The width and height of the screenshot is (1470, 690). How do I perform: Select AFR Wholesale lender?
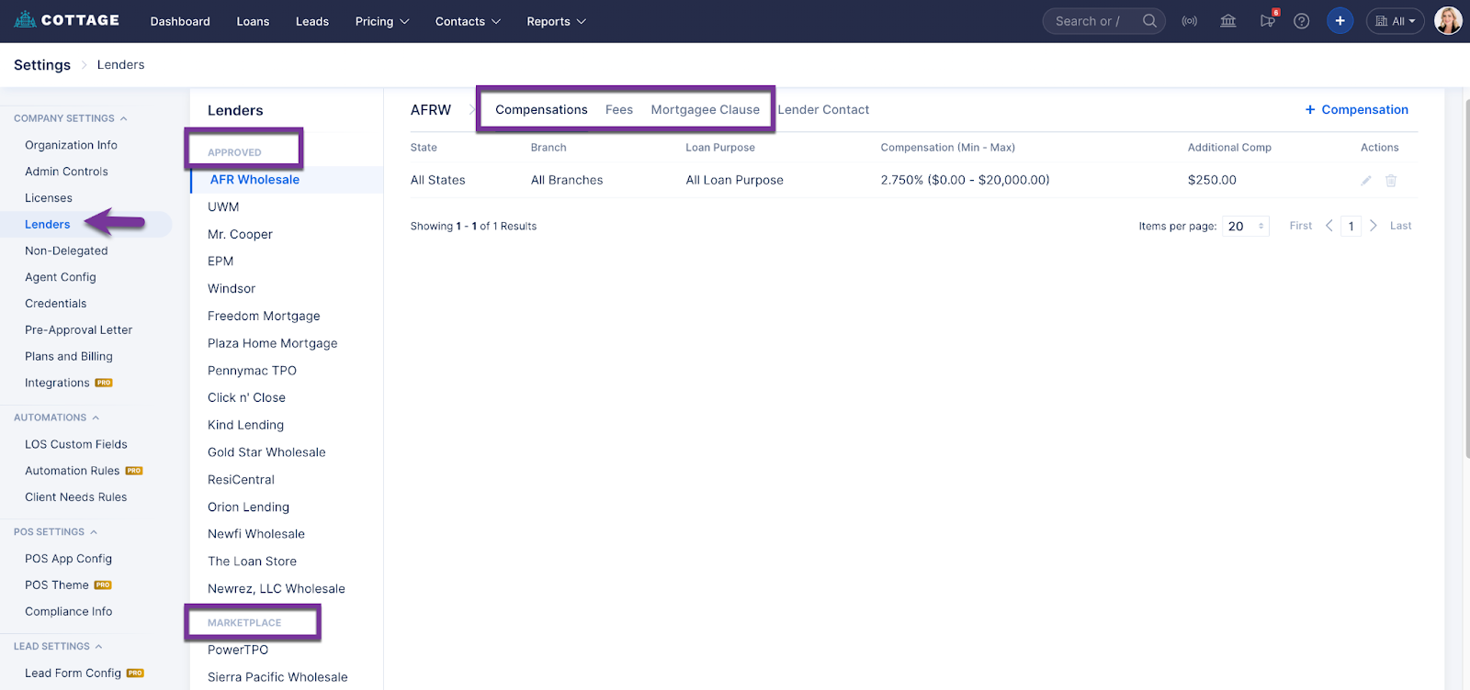coord(255,180)
